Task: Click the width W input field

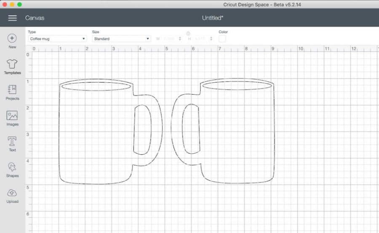Action: click(x=169, y=39)
